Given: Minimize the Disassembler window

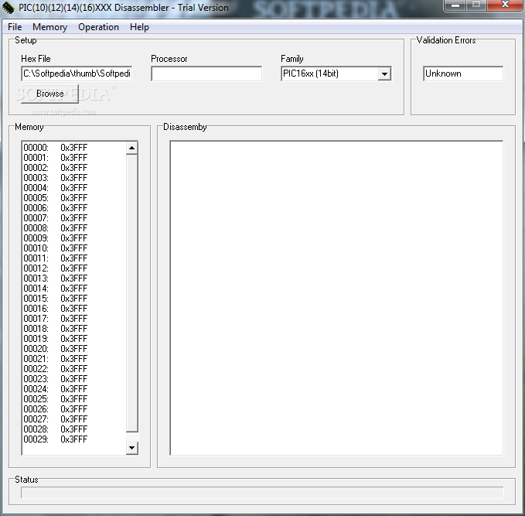Looking at the screenshot, I should click(x=455, y=5).
